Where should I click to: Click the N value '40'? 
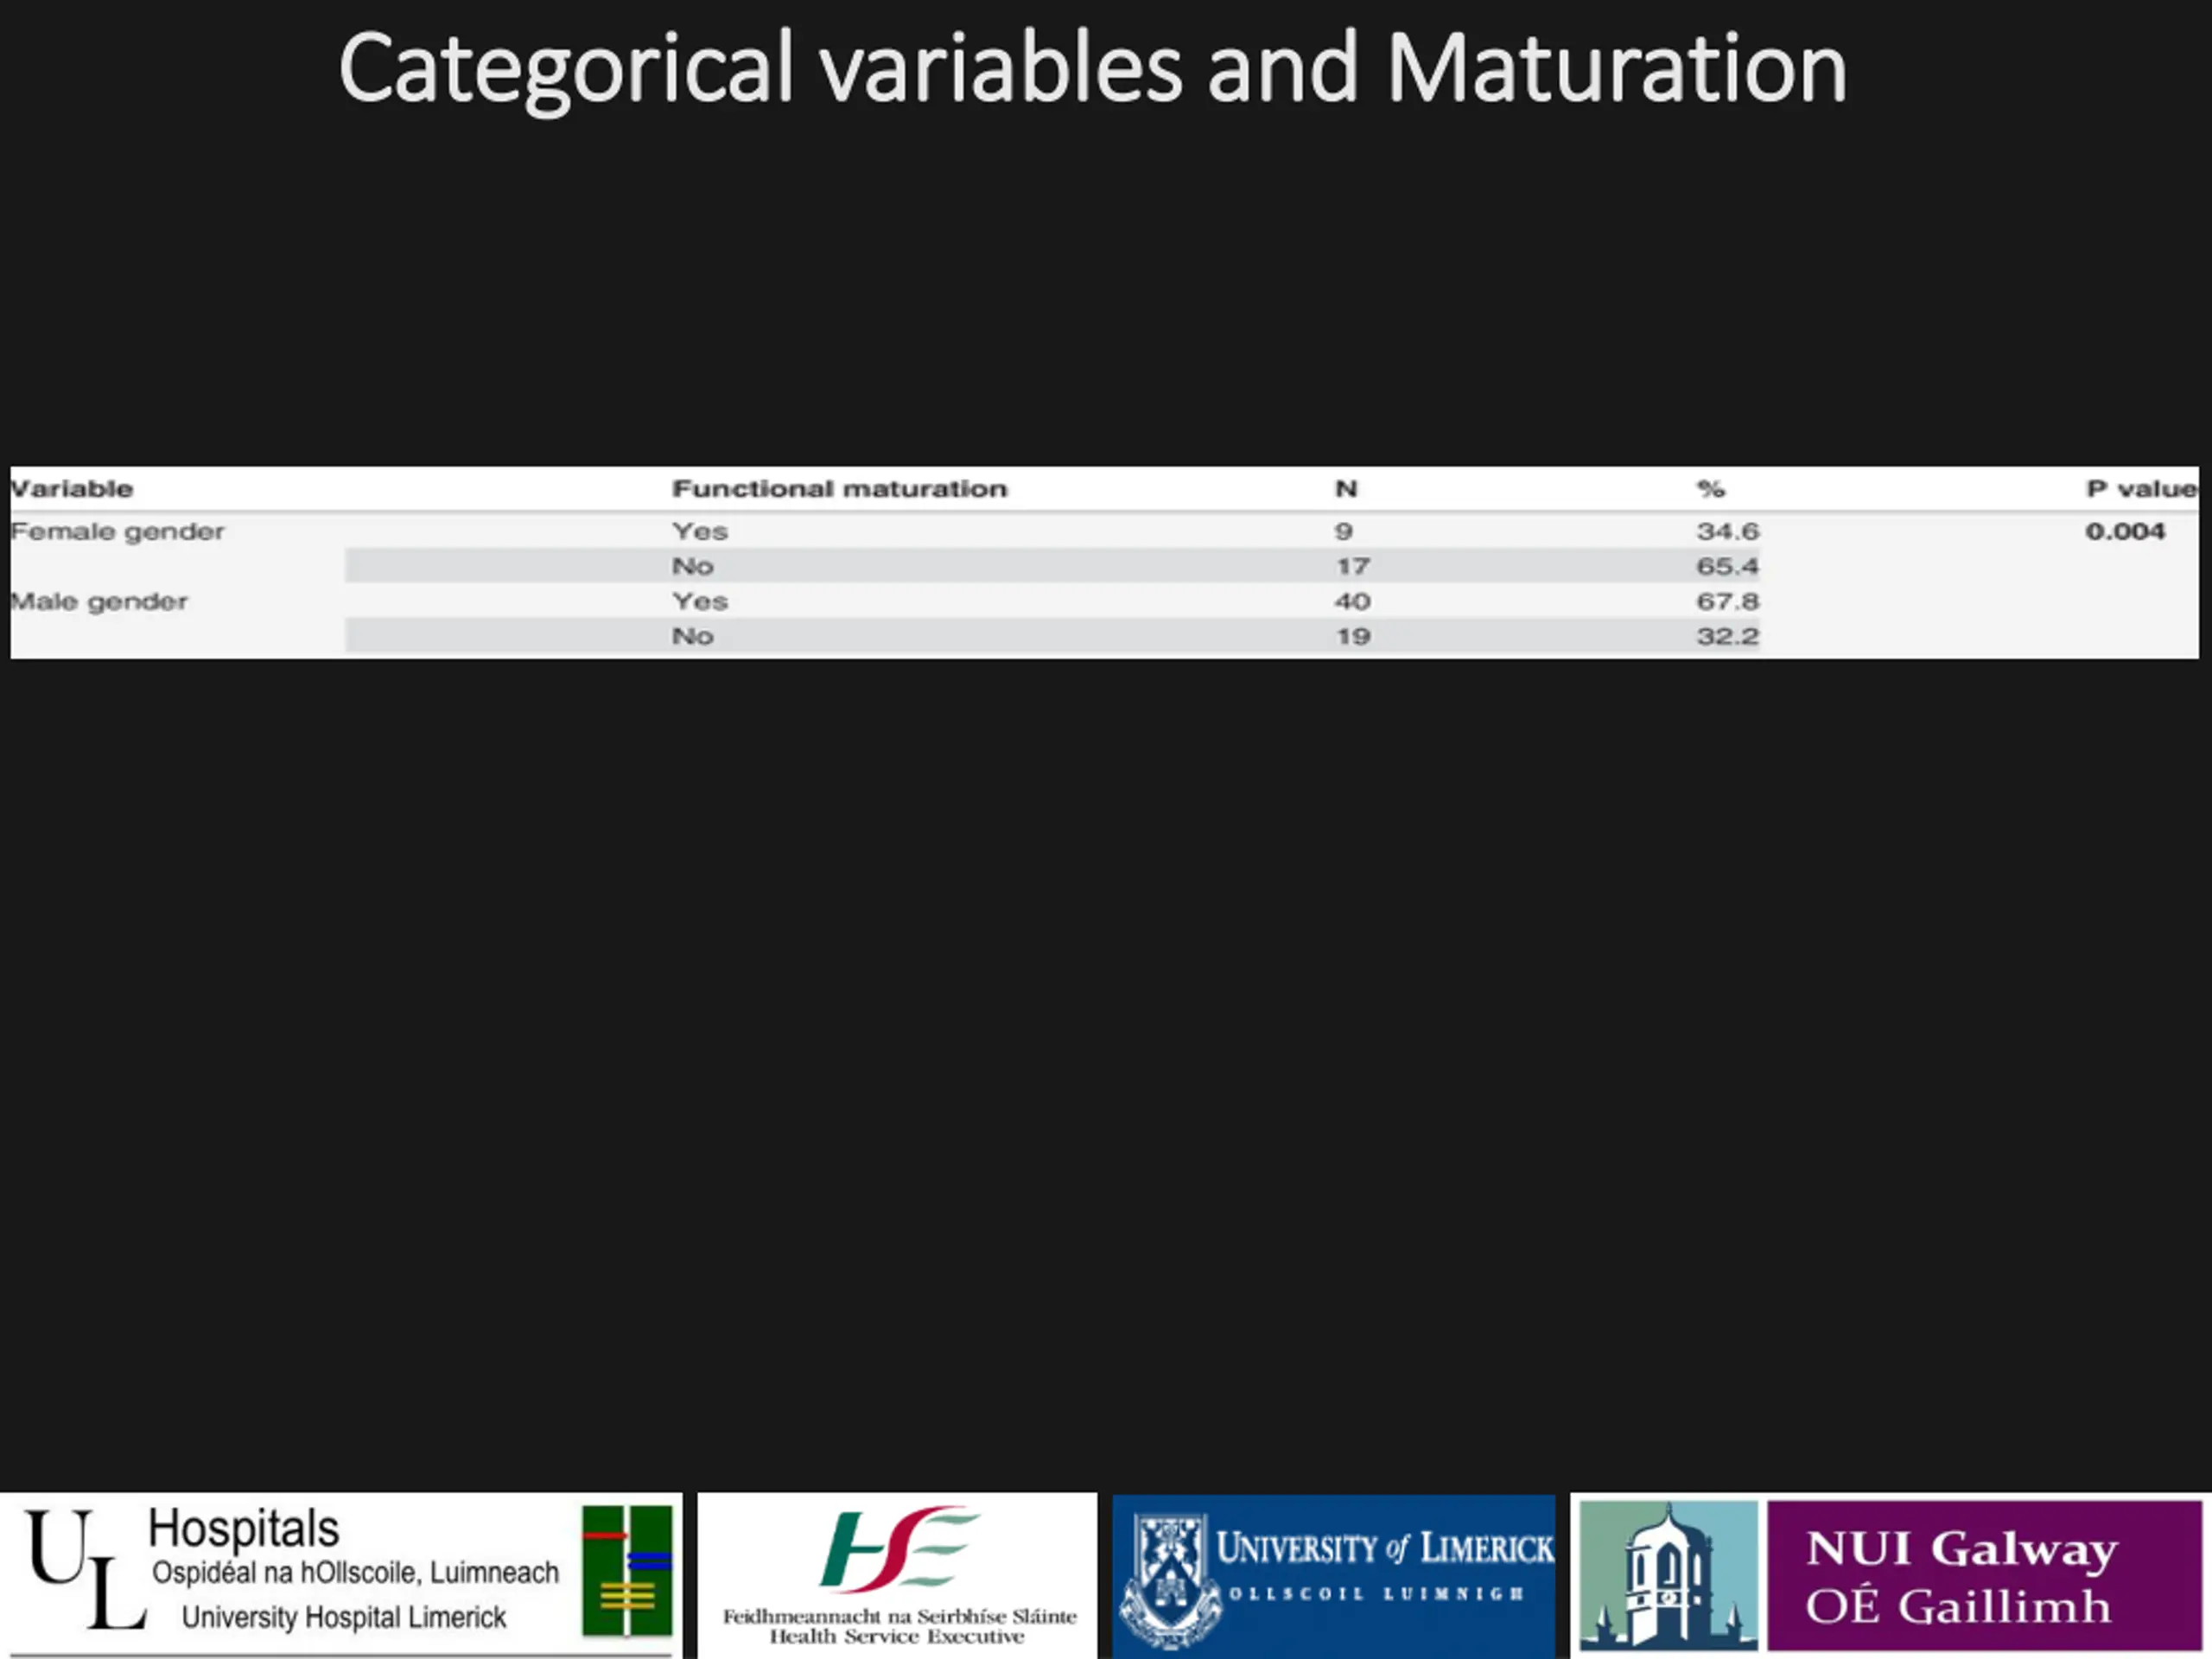pos(1352,601)
